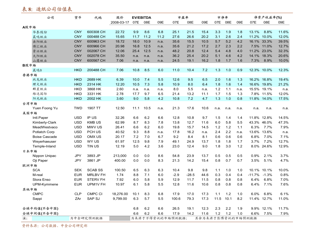The image size is (315, 233).
Task: Click the gray legend swatch
Action: click(120, 218)
